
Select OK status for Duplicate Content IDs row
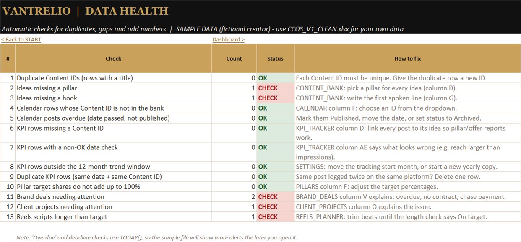point(275,78)
